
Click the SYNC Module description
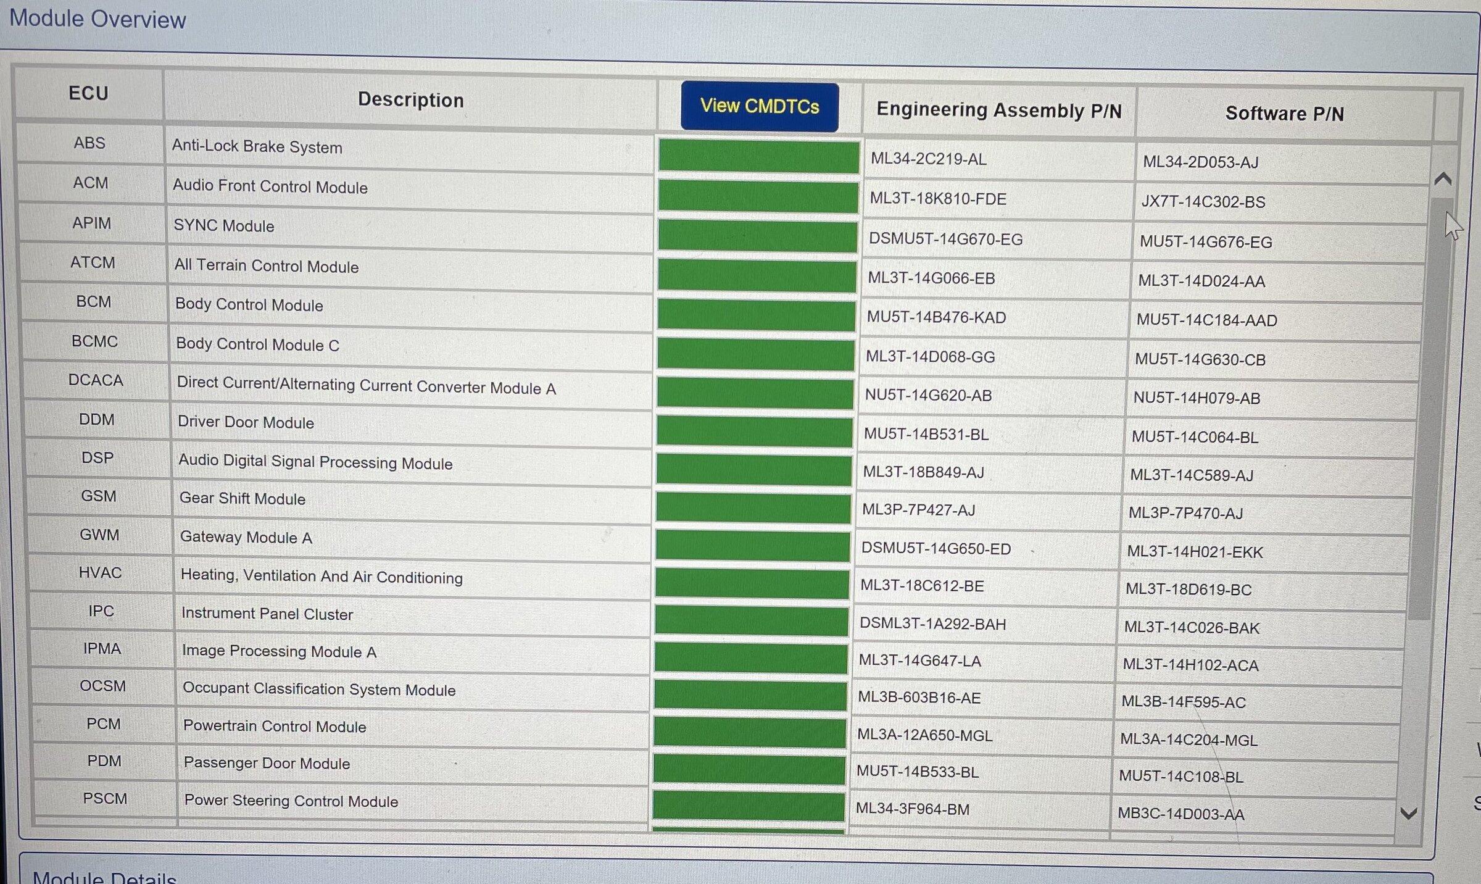[224, 226]
